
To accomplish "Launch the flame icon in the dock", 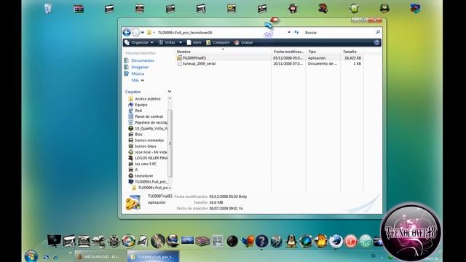I will point(321,241).
